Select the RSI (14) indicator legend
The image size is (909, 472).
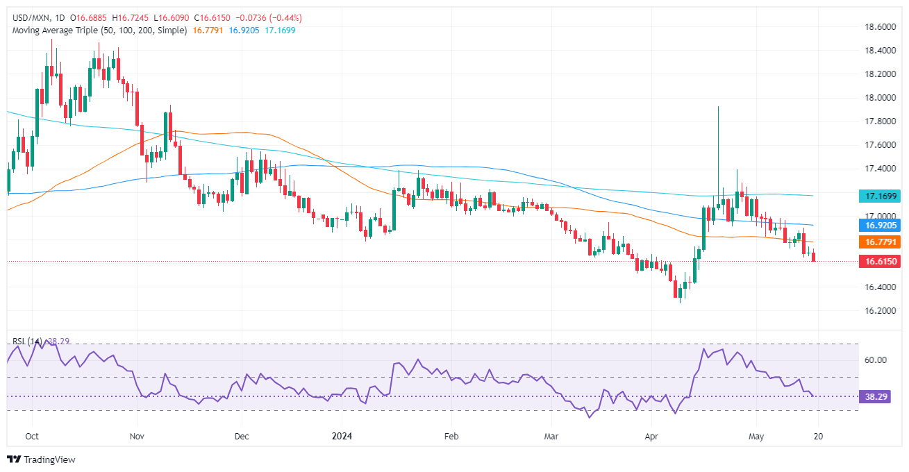28,342
